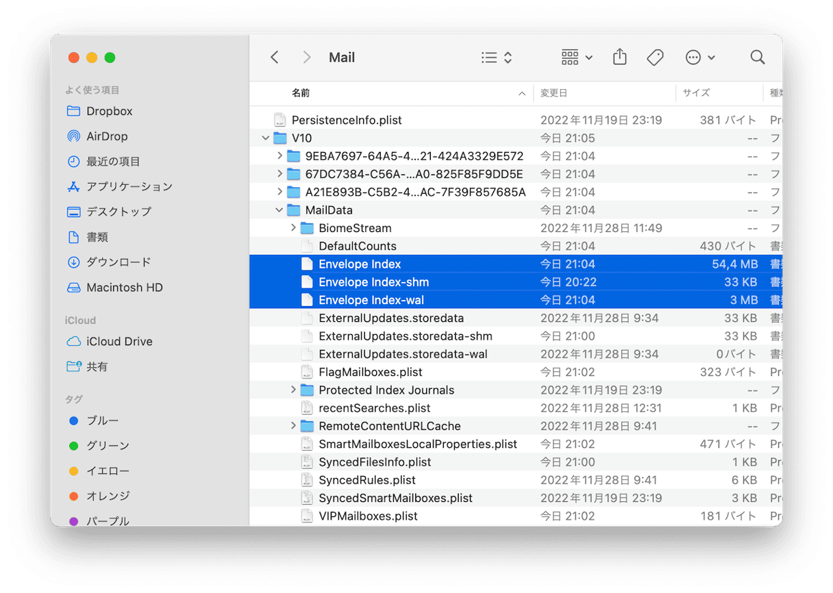The image size is (833, 593).
Task: Select the recentSearches.plist file
Action: click(x=374, y=408)
